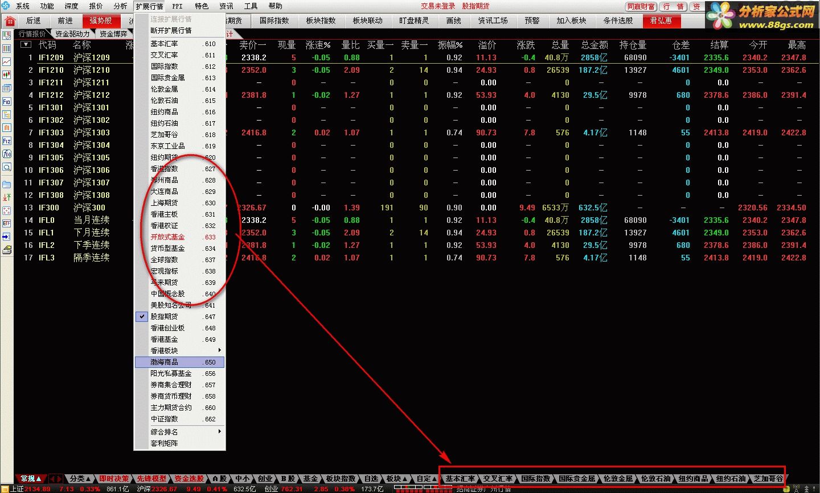Click the 总金额 column header
Viewport: 820px width, 493px height.
tap(594, 45)
